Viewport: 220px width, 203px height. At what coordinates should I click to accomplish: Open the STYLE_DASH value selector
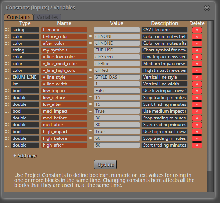(117, 77)
